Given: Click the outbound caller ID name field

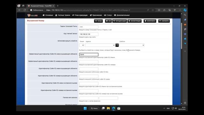Looking at the screenshot, I should [x=89, y=69].
